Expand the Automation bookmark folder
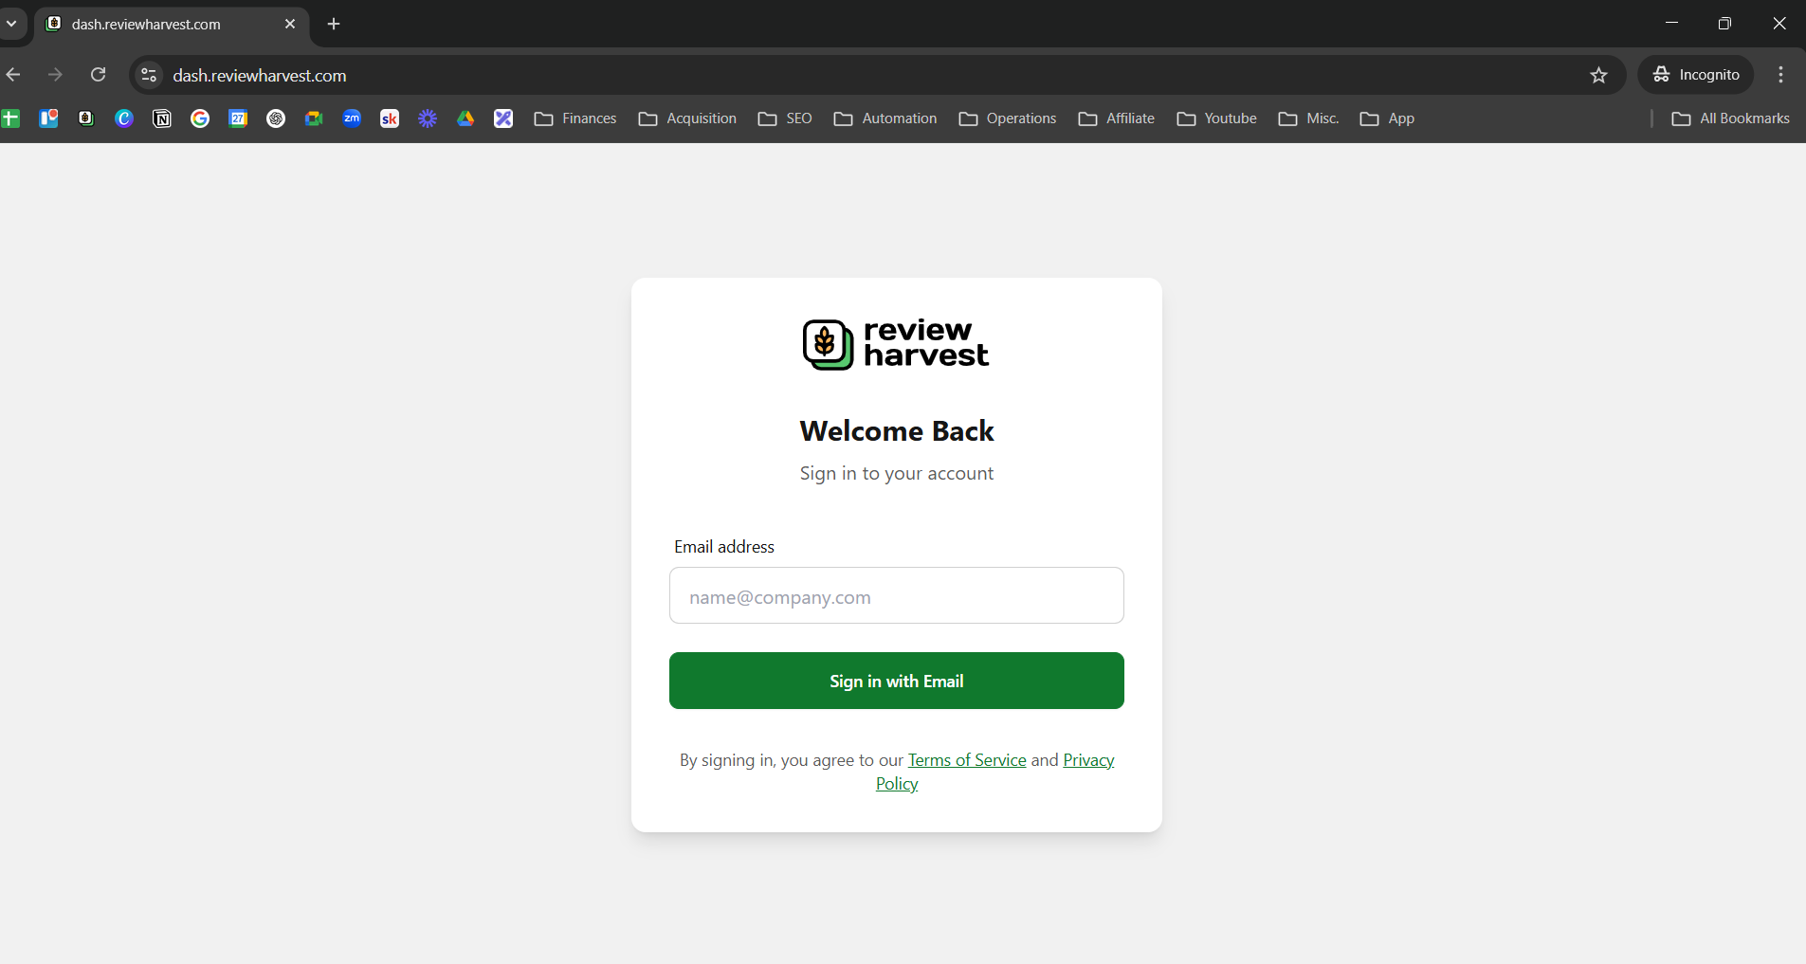The width and height of the screenshot is (1806, 964). point(885,118)
